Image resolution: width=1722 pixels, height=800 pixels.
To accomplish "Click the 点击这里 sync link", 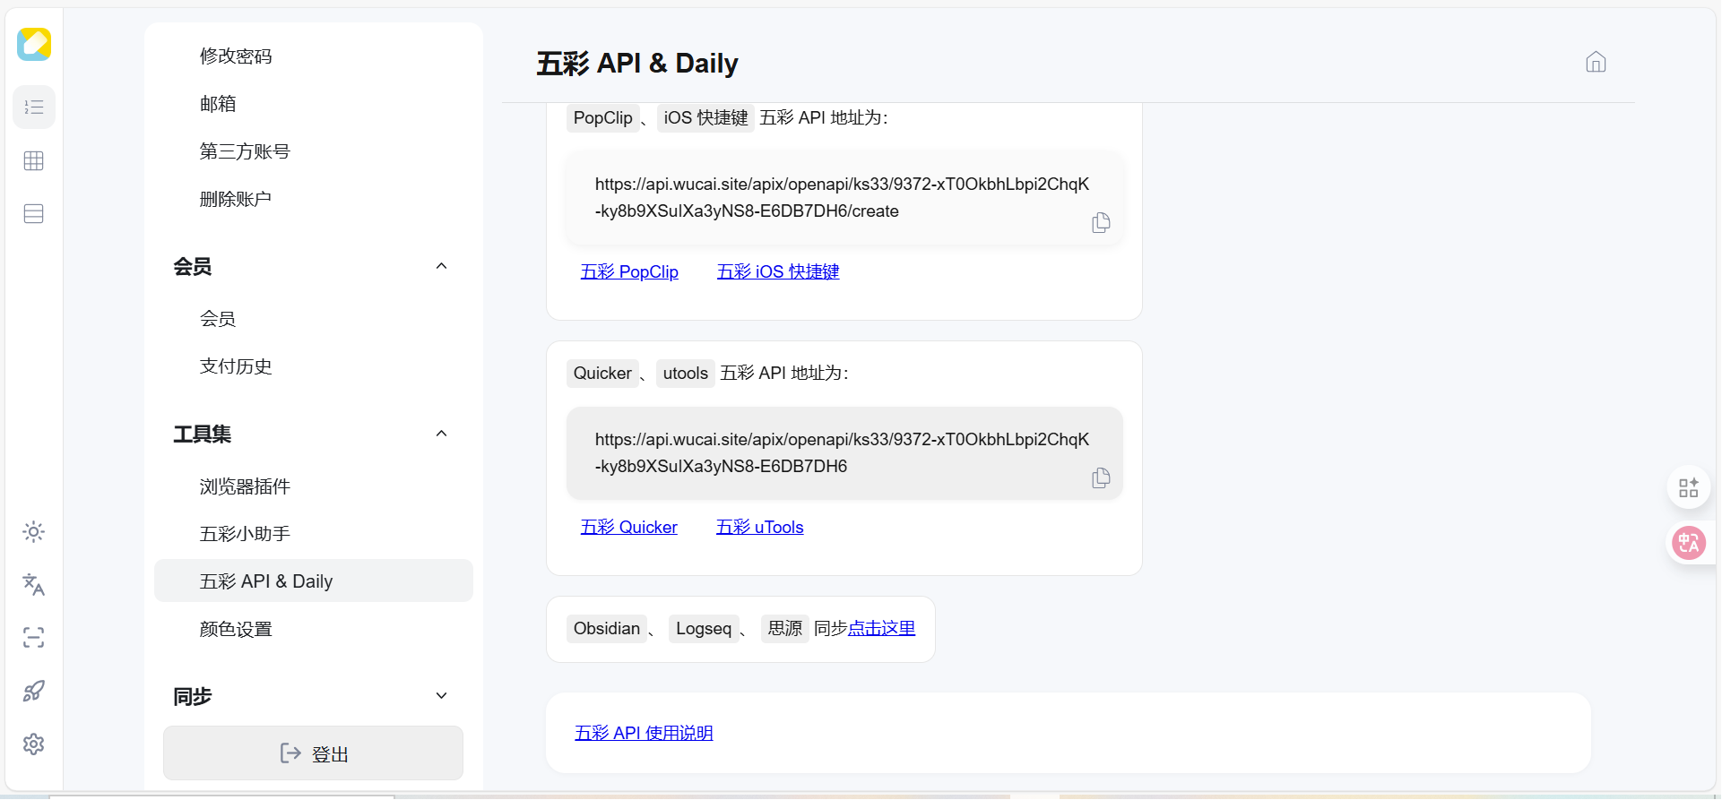I will tap(882, 629).
